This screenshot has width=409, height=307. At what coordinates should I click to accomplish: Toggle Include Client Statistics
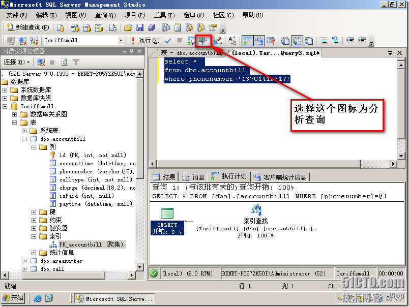[x=259, y=40]
